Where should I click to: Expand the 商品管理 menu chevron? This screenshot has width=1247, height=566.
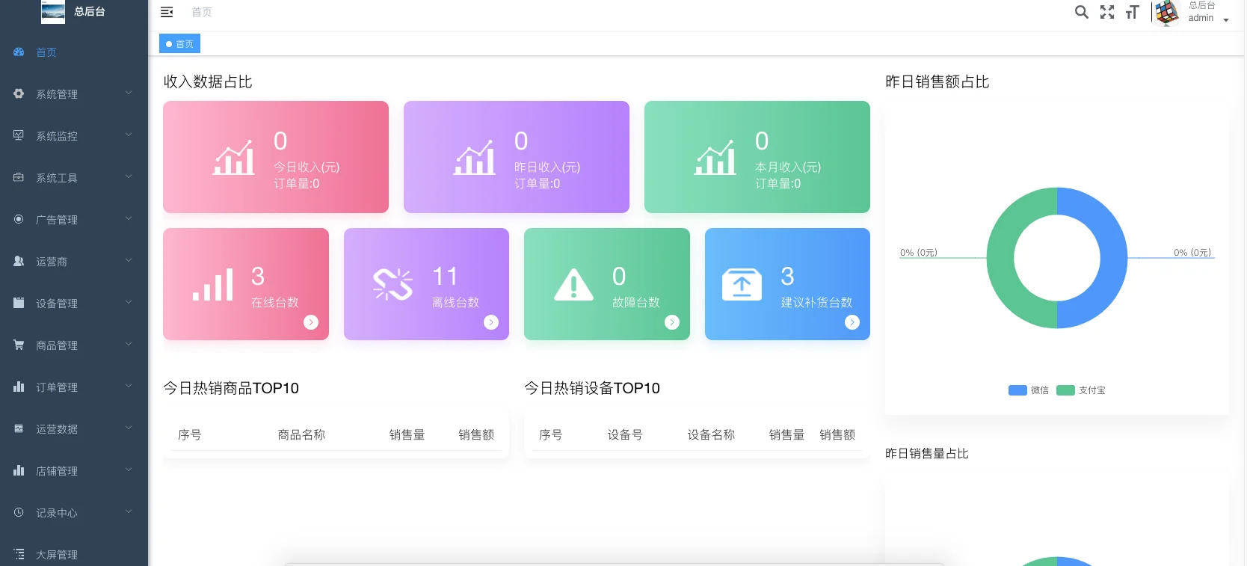[129, 345]
